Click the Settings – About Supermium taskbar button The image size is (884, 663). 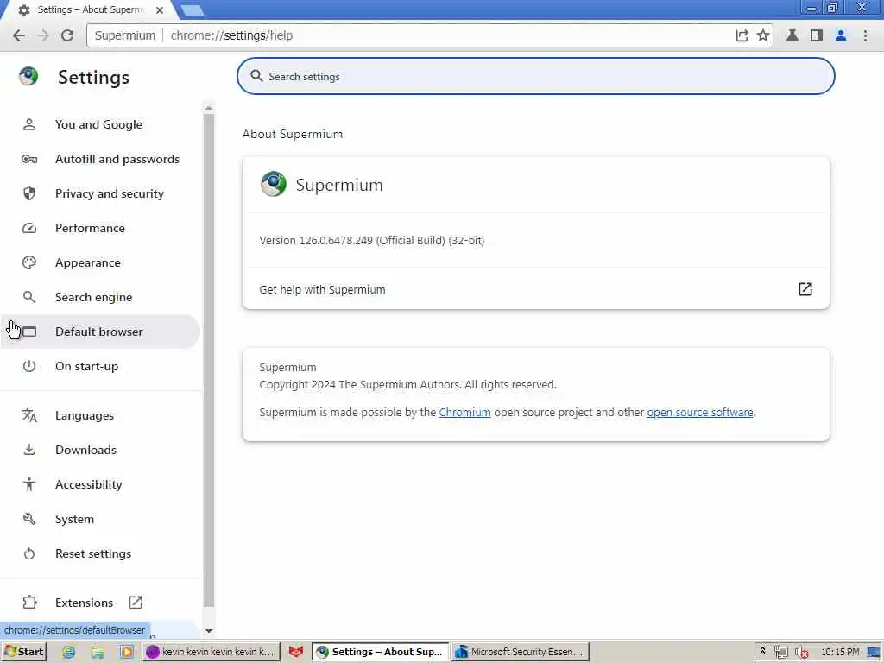click(381, 652)
